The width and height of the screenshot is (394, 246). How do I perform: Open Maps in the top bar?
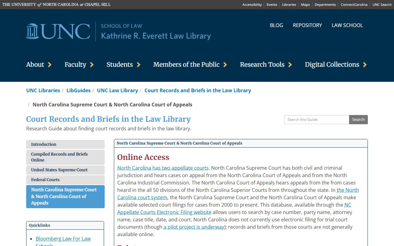(x=305, y=5)
